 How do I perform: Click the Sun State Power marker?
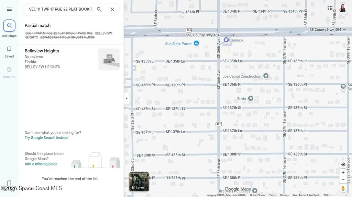[x=196, y=43]
